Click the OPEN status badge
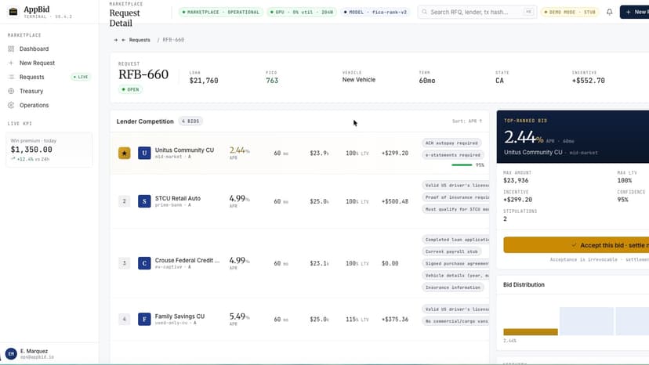 [x=130, y=89]
